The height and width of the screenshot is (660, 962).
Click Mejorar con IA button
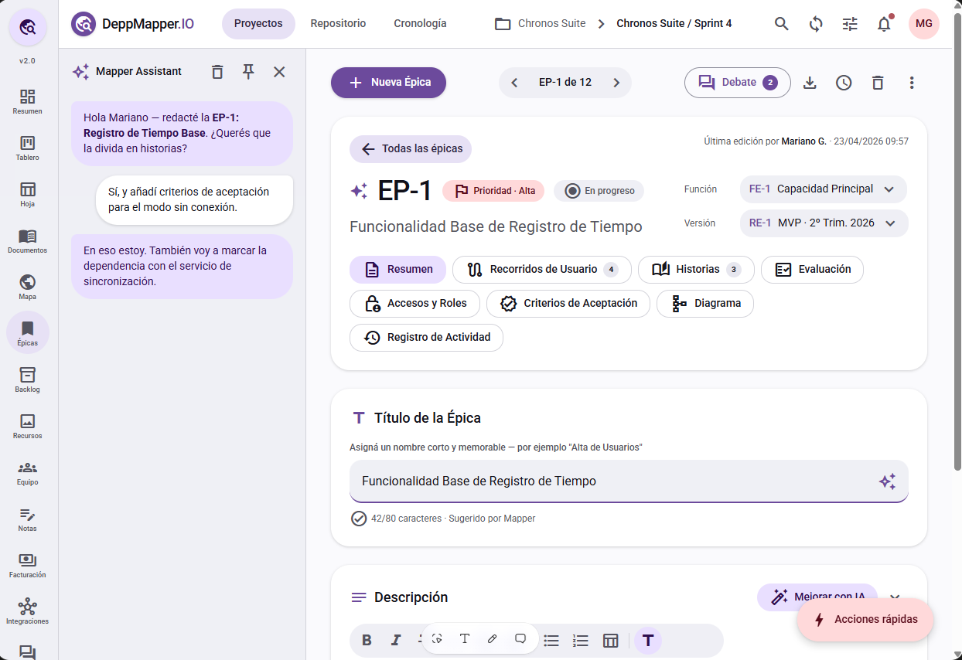pos(817,597)
